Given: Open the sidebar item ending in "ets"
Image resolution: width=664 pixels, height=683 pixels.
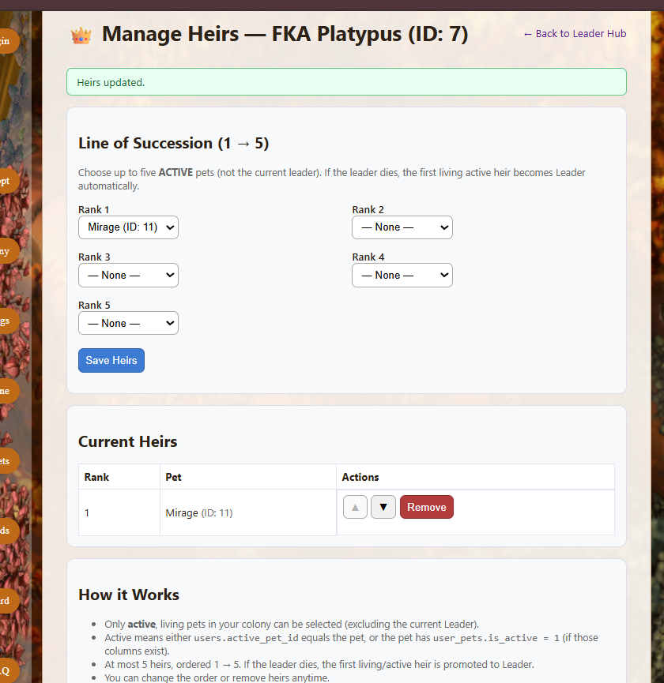Looking at the screenshot, I should tap(6, 461).
